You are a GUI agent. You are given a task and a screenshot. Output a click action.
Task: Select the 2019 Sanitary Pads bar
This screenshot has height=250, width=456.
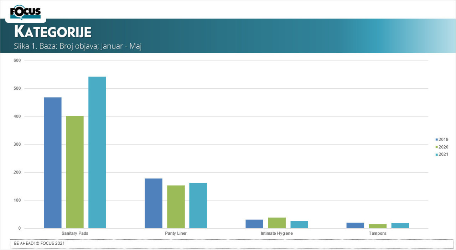point(52,163)
